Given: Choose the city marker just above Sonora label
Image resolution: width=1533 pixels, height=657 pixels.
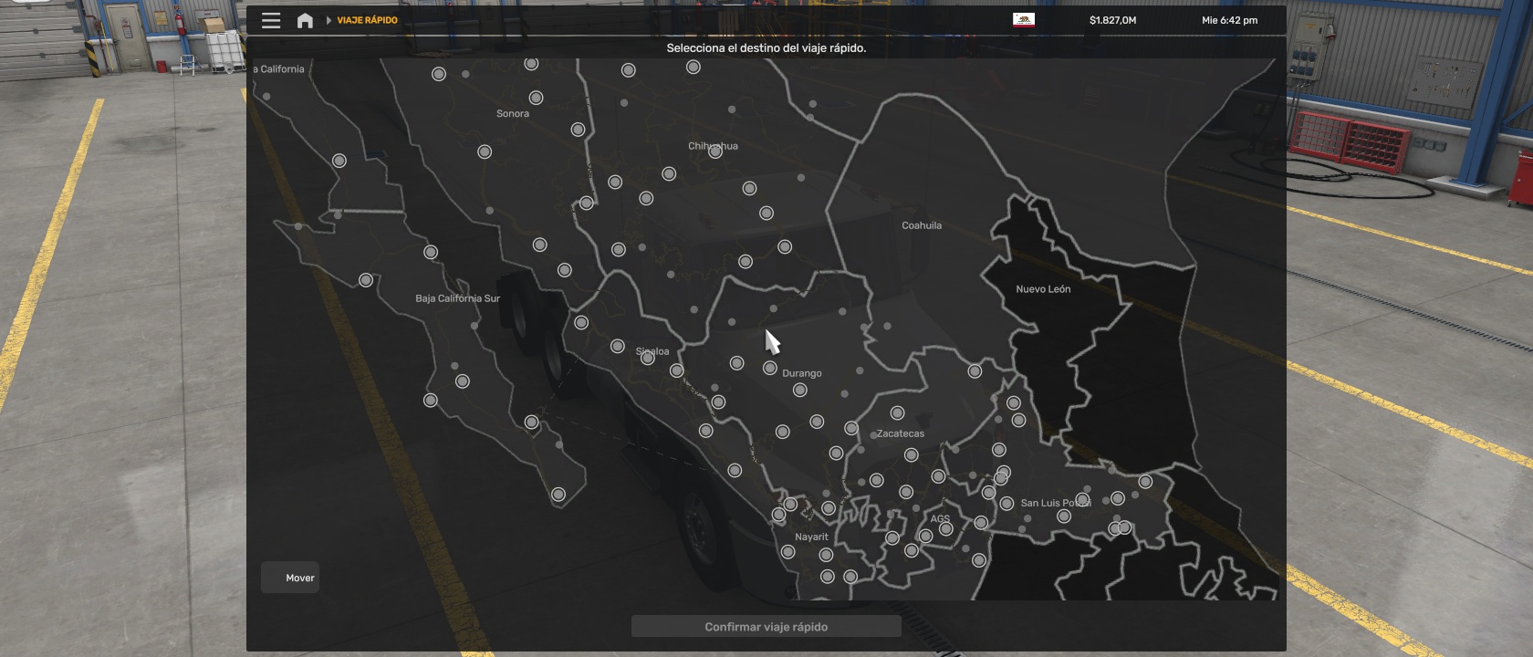Looking at the screenshot, I should point(536,98).
